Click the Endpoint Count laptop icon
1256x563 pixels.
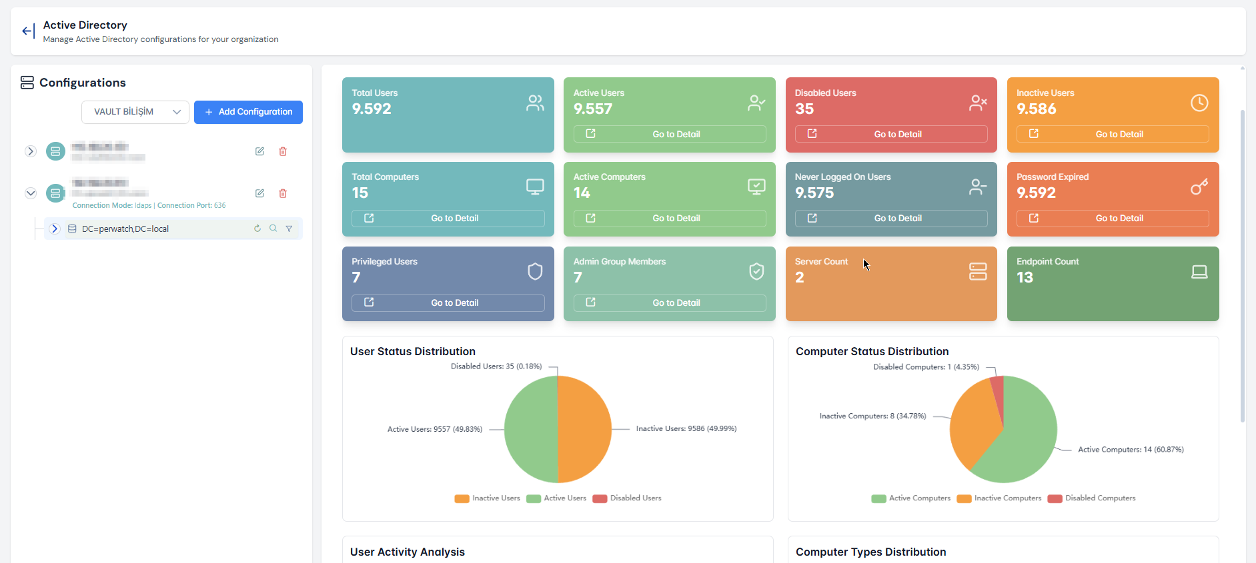coord(1199,271)
